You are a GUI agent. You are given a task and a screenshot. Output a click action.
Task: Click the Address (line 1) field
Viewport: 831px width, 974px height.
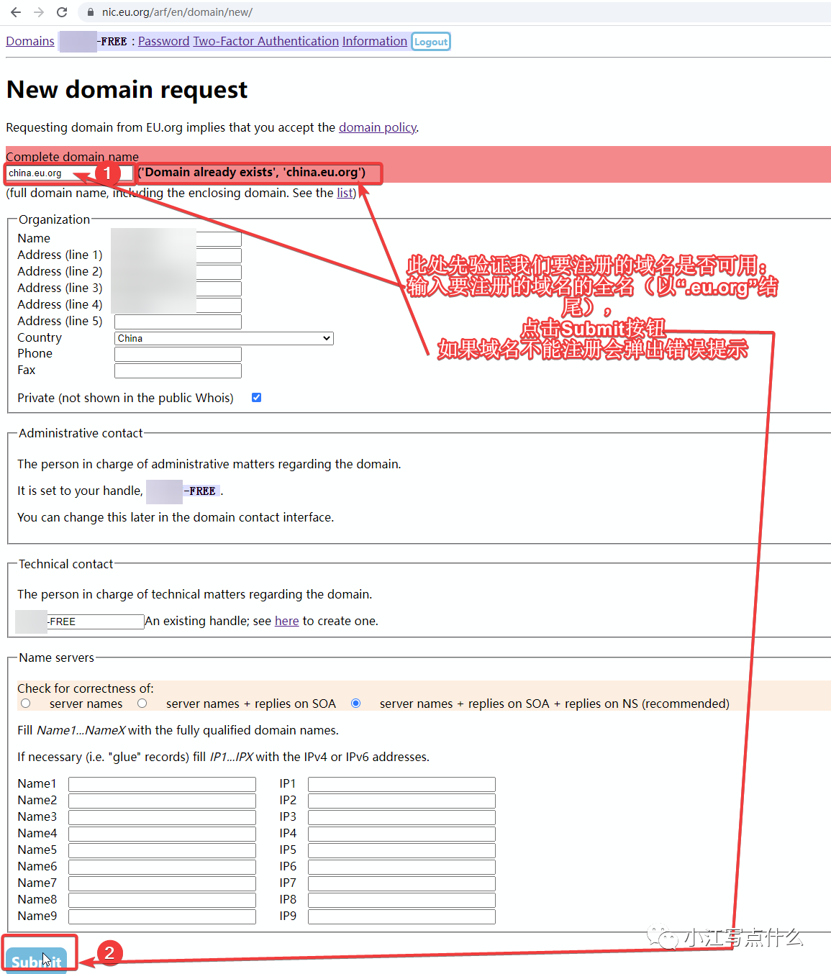click(178, 255)
